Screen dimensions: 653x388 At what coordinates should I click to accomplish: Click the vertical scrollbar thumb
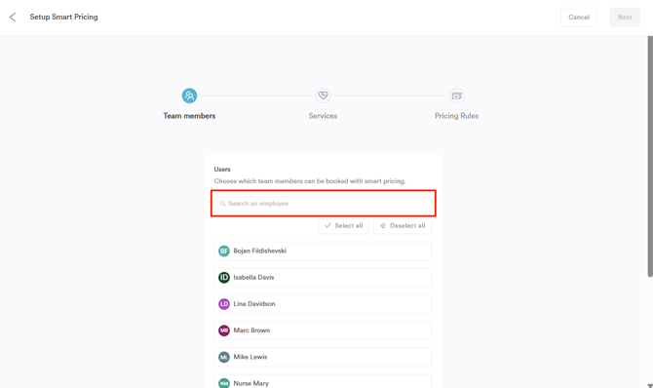pos(650,156)
